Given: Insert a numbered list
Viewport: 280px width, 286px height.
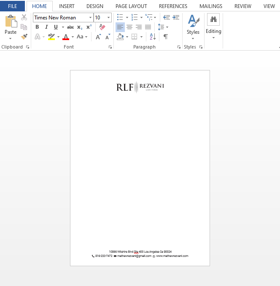Looking at the screenshot, I should (135, 17).
